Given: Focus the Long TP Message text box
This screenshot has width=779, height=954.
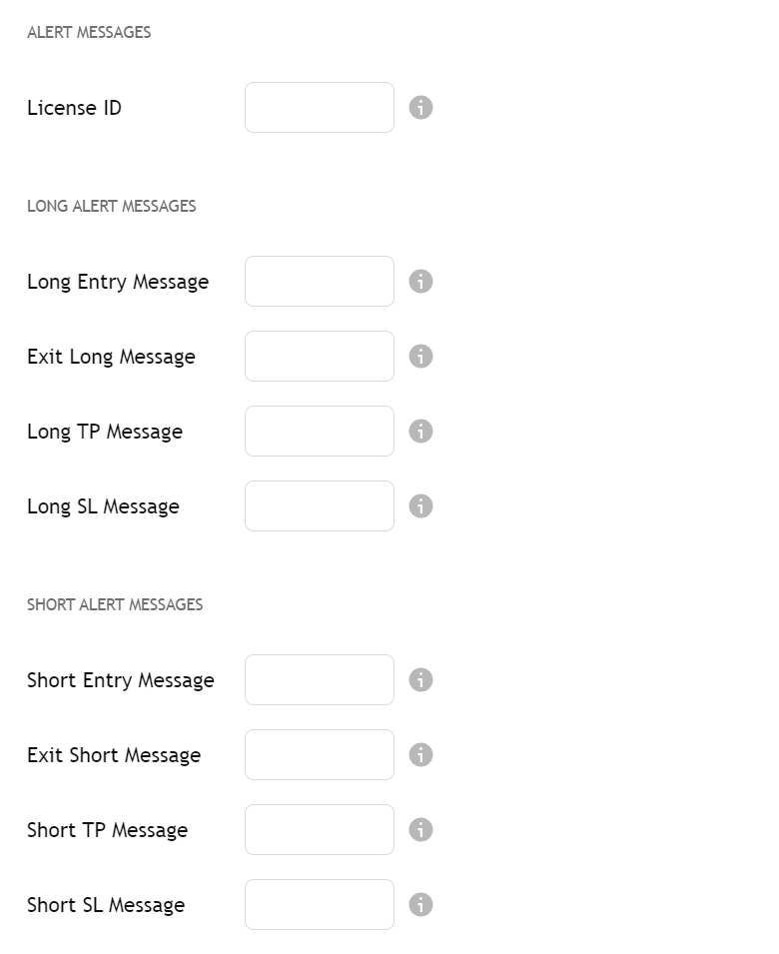Looking at the screenshot, I should pos(319,431).
